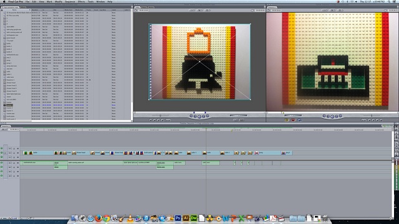Toggle Auto Select on the clip video track
Viewport: 399px width, 224px height.
coord(18,153)
